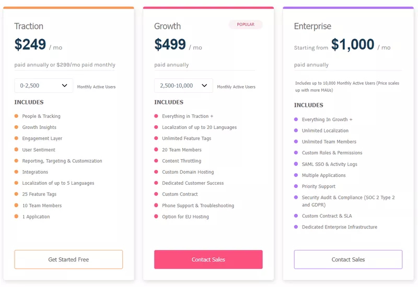This screenshot has height=287, width=418.
Task: Click the pink bullet beside Custom Contract
Action: pos(156,194)
